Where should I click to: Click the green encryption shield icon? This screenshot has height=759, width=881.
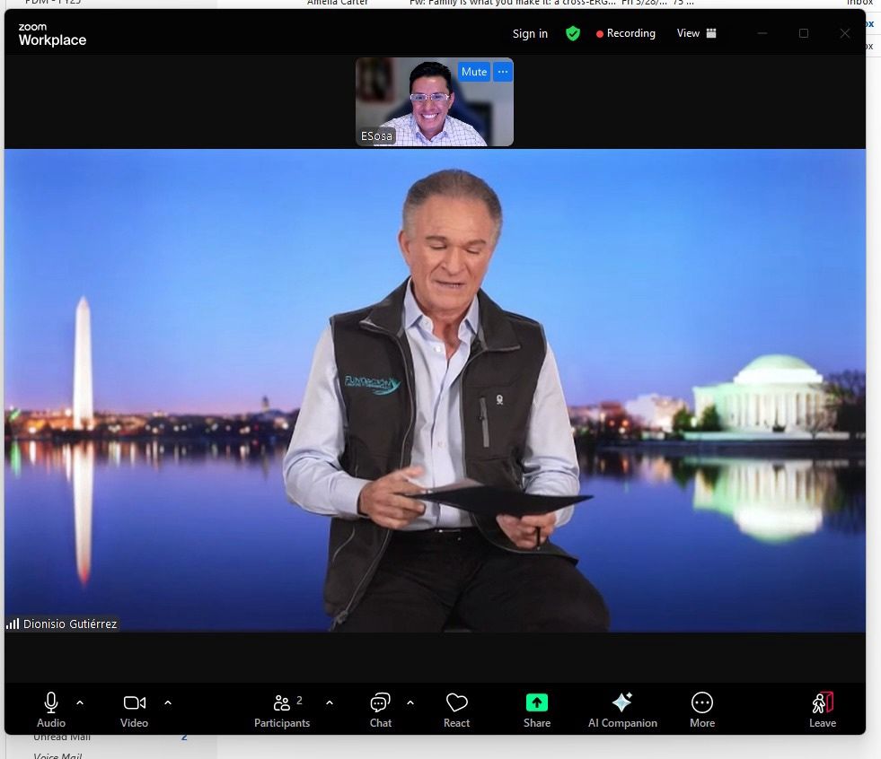click(573, 33)
